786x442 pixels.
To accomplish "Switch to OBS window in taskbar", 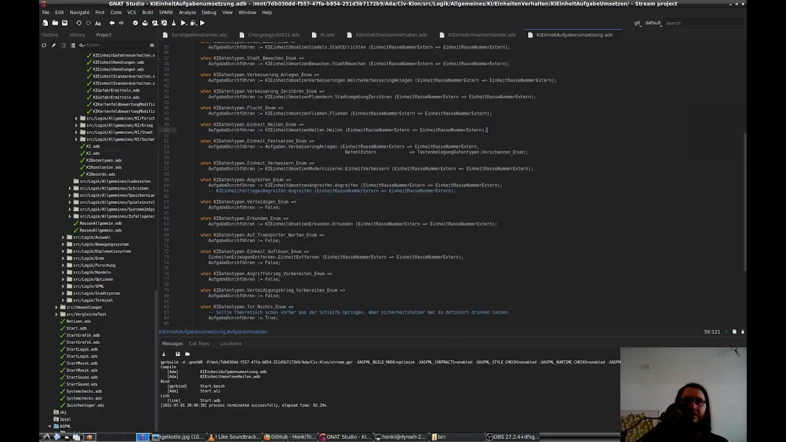I will 513,437.
